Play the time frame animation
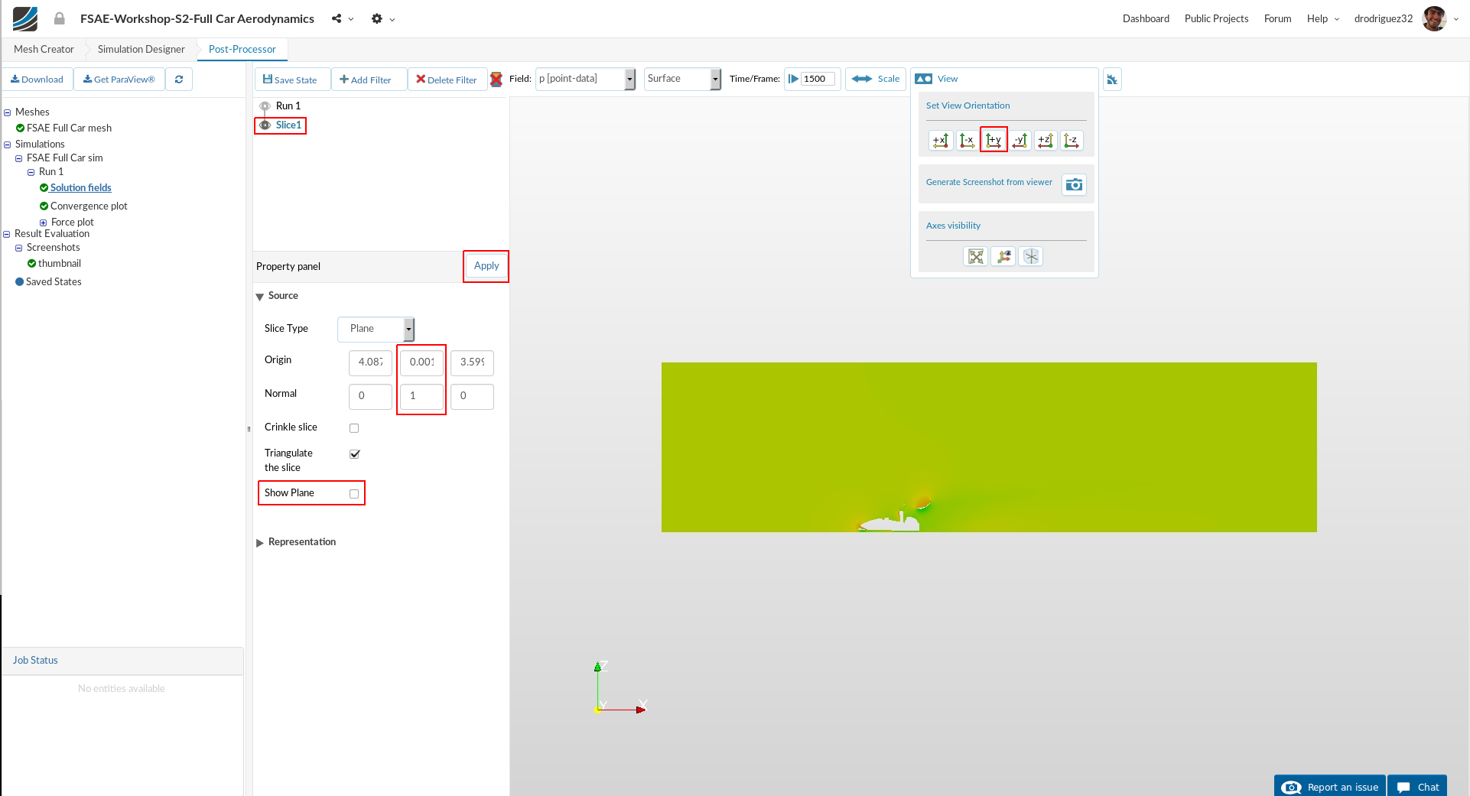1470x796 pixels. 793,79
